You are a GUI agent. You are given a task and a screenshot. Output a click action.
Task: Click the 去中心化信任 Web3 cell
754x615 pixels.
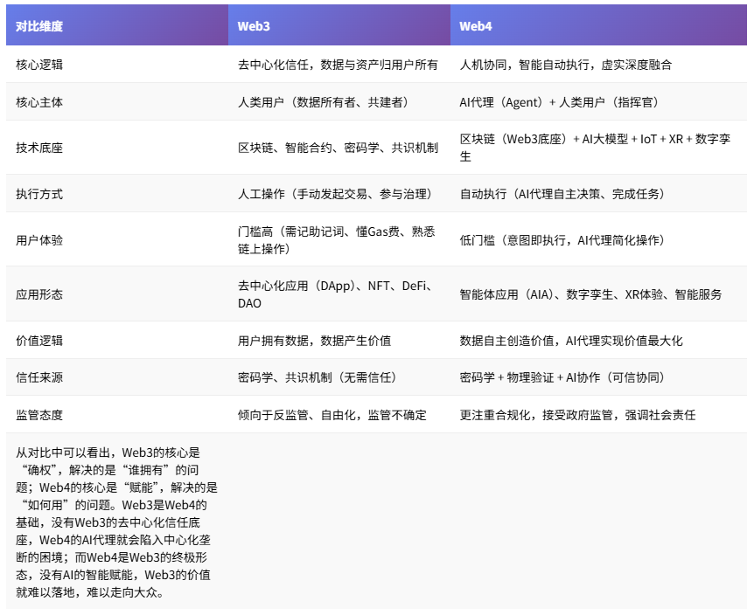(338, 65)
